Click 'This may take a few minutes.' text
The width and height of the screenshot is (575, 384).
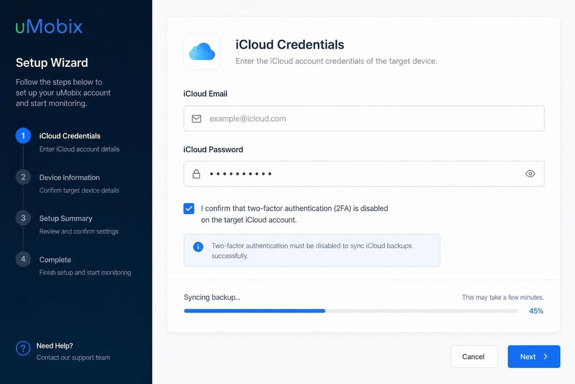(503, 298)
